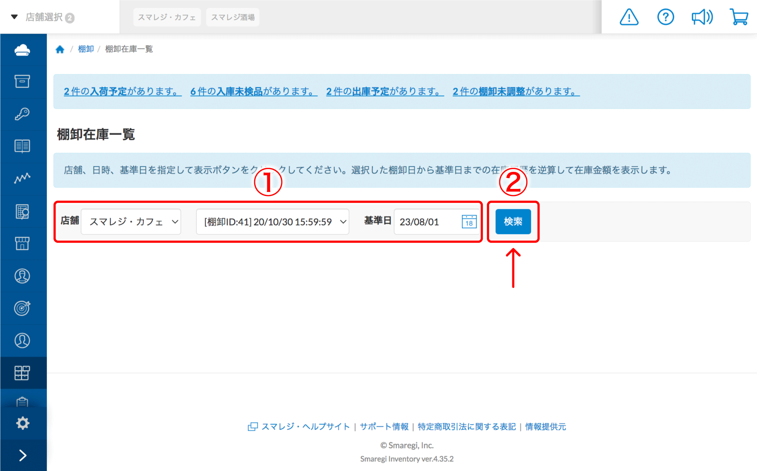Open the 棚卸ID:41 date dropdown

point(272,222)
